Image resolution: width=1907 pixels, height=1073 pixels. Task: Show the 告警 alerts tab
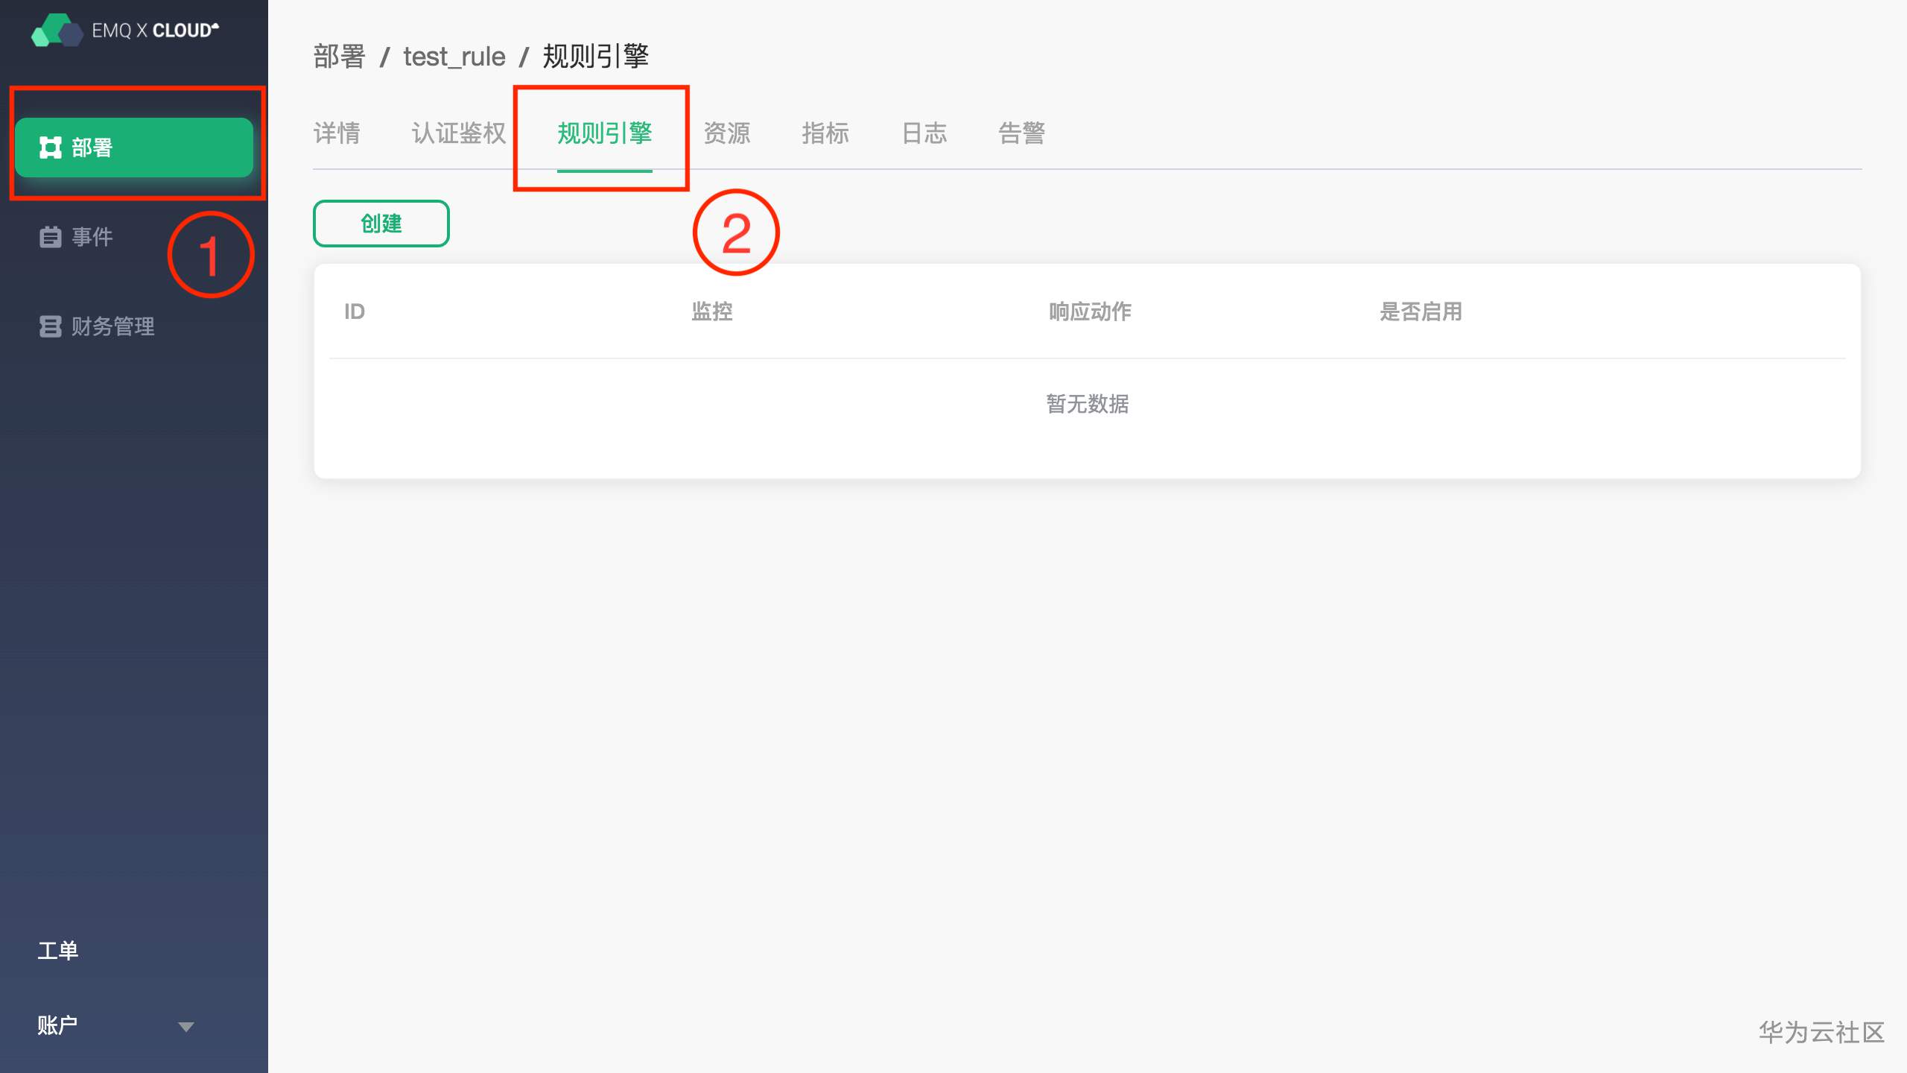[1022, 133]
